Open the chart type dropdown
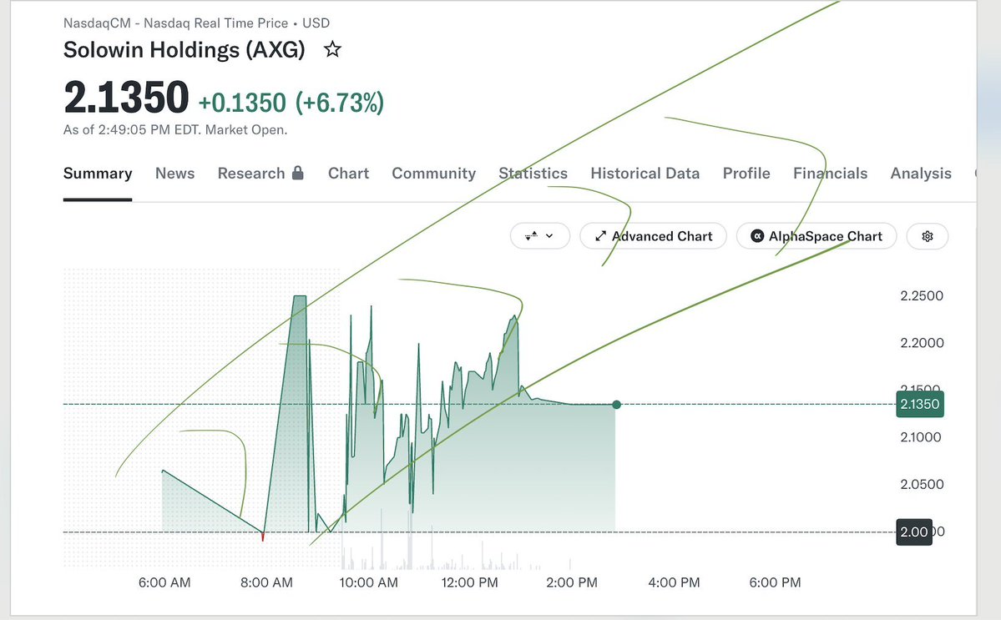Viewport: 1001px width, 620px height. pos(540,236)
